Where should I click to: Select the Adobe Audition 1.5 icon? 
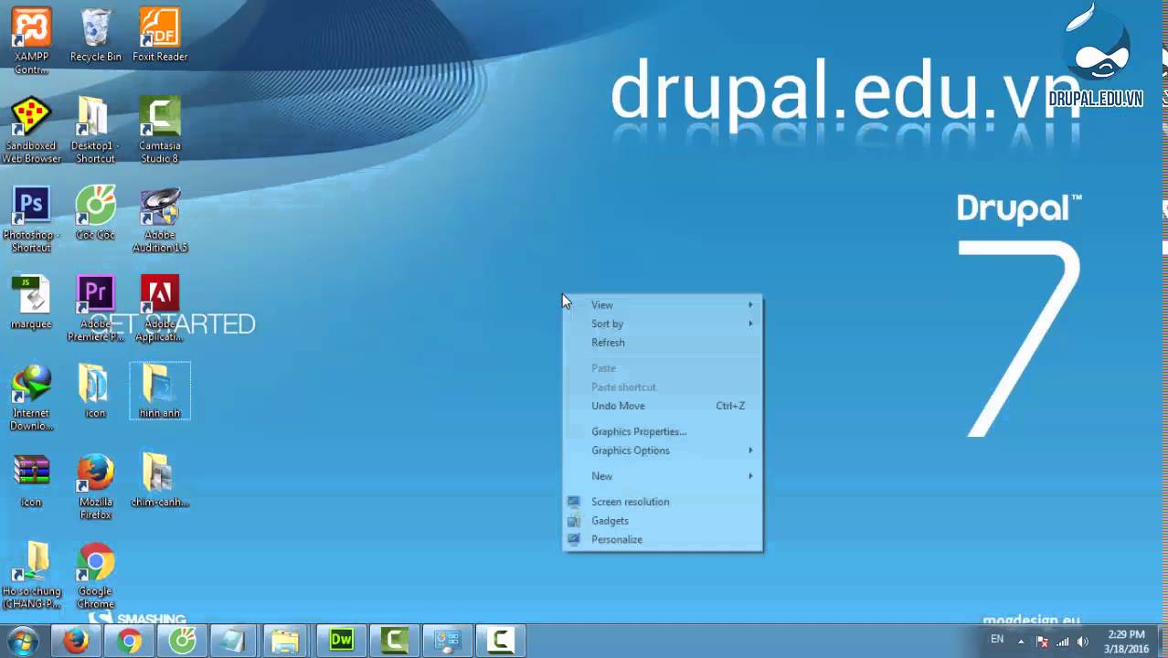(x=160, y=219)
